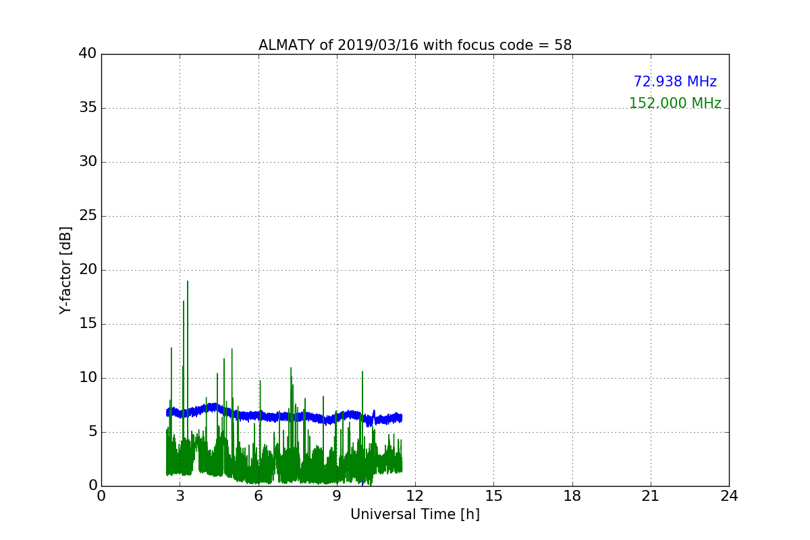
Task: Click the y-axis tick label '5'
Action: [x=92, y=432]
